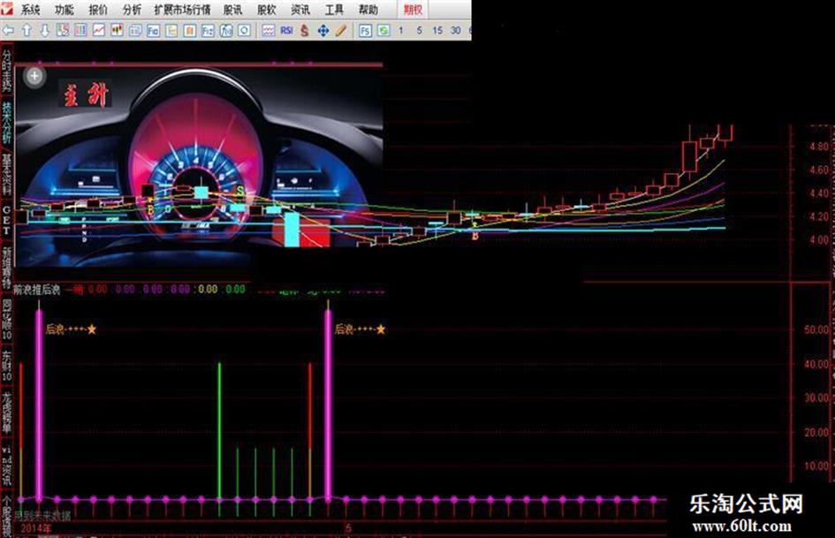Click the plus button on dashboard image

click(x=34, y=76)
